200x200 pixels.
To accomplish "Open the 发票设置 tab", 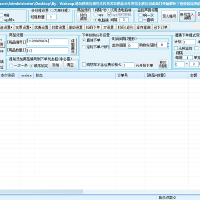I will [23, 27].
